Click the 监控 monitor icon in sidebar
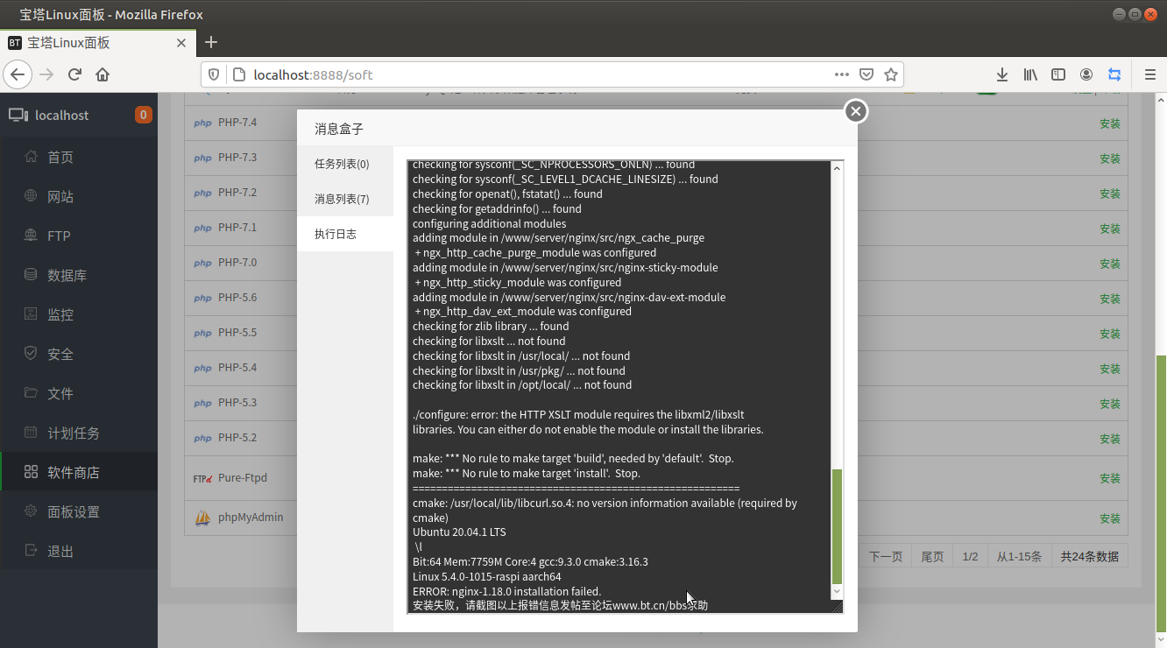 pyautogui.click(x=32, y=314)
